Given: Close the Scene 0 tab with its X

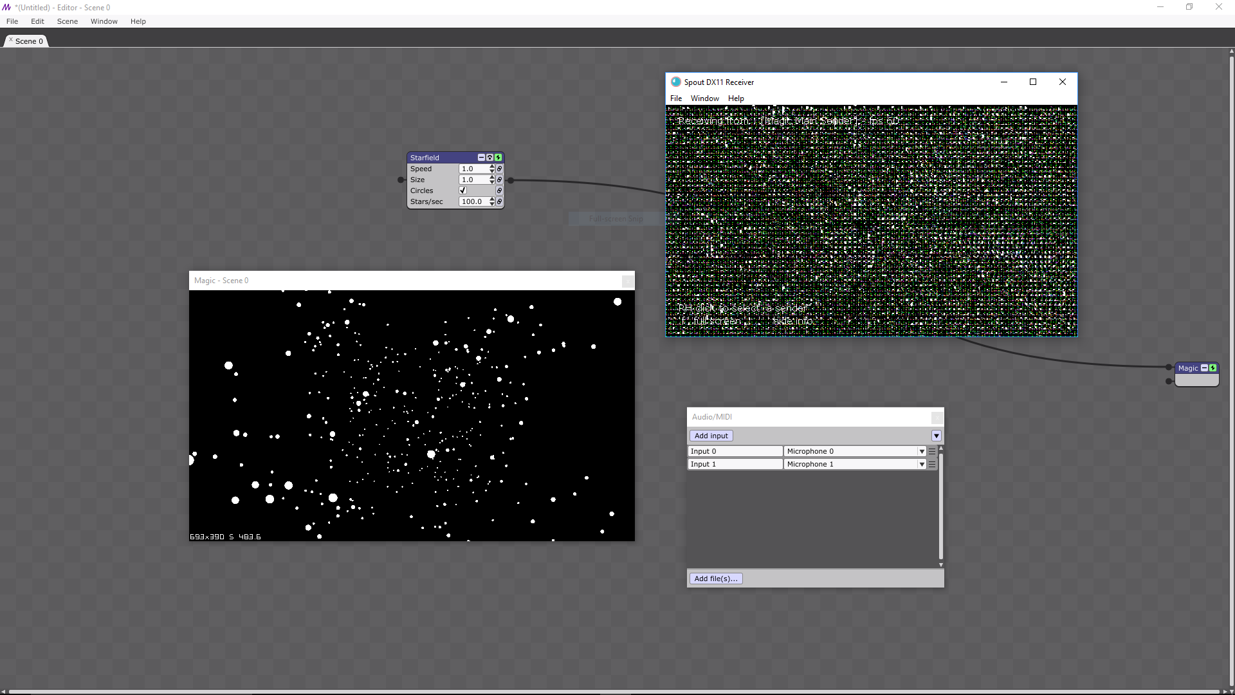Looking at the screenshot, I should [x=10, y=40].
